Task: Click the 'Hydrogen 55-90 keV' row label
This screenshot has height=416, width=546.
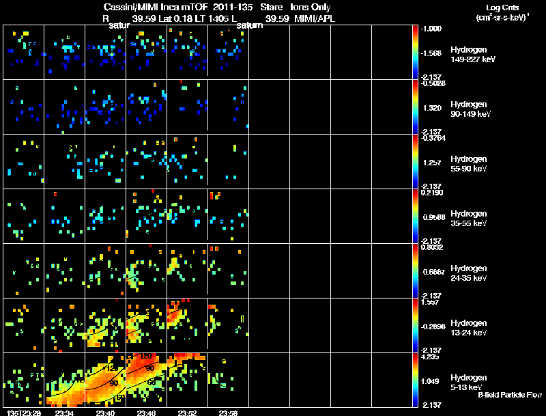Action: point(469,164)
